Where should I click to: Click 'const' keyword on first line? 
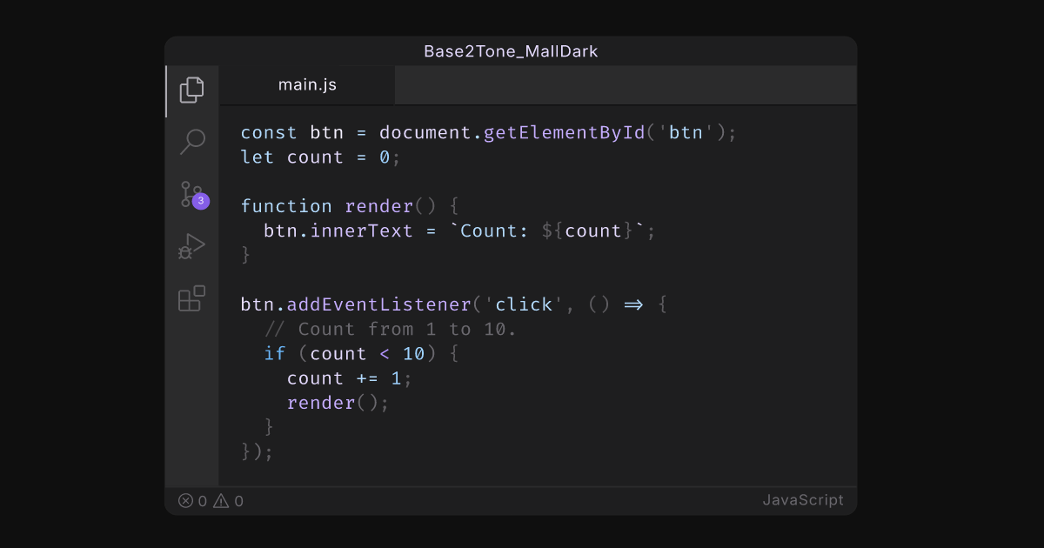270,133
